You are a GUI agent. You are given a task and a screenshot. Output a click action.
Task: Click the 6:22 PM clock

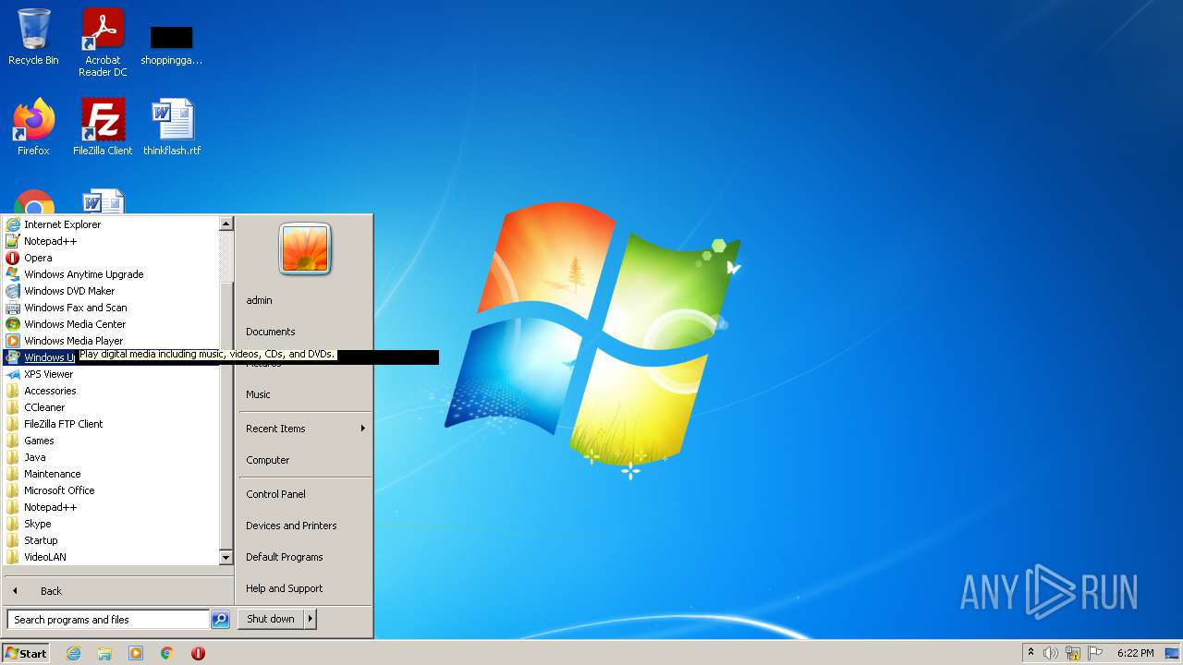tap(1135, 653)
